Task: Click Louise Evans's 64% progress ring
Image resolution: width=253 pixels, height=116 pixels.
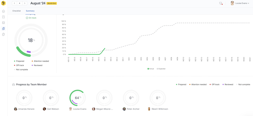Action: (77, 98)
